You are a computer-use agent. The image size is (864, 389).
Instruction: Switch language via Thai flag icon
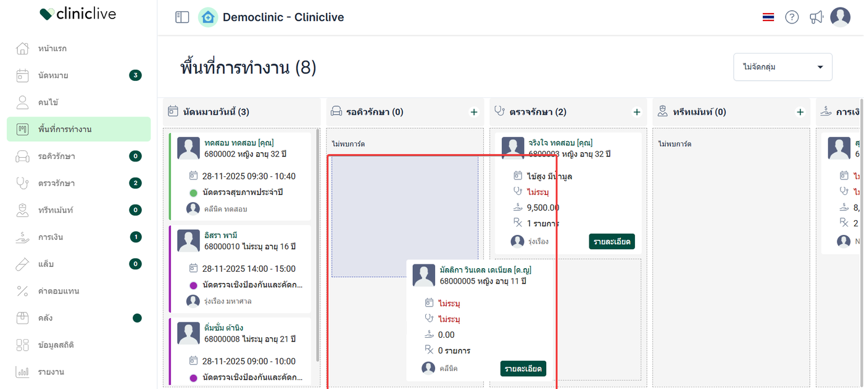768,17
